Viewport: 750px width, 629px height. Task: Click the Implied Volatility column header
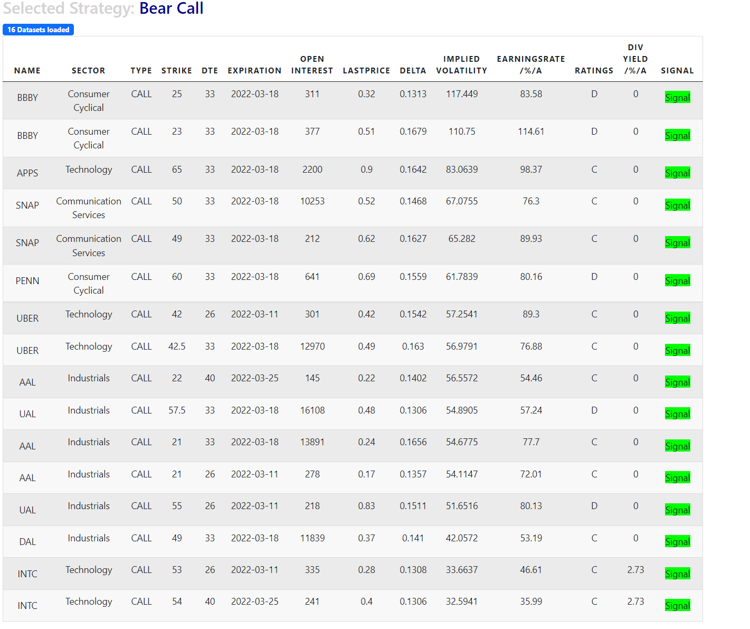point(461,65)
